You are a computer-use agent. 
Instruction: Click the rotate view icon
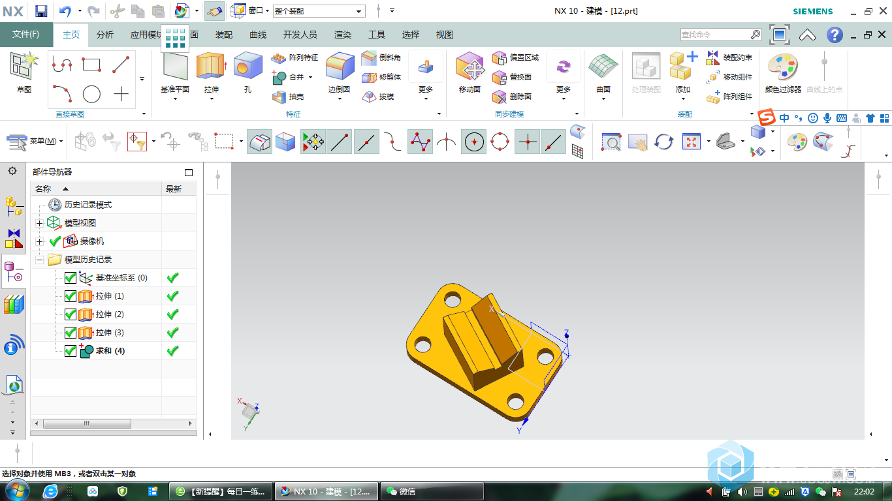664,142
